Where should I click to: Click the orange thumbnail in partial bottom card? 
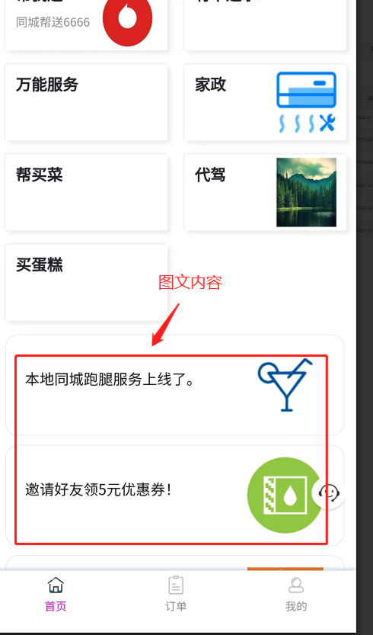click(285, 569)
